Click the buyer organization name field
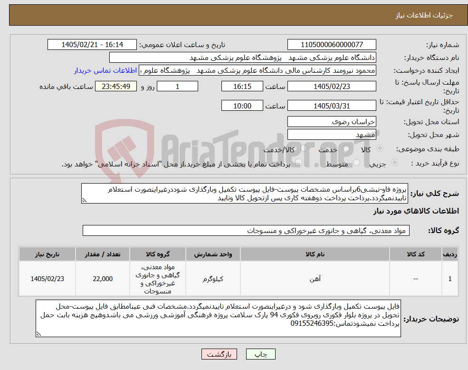The image size is (468, 370). tap(243, 58)
